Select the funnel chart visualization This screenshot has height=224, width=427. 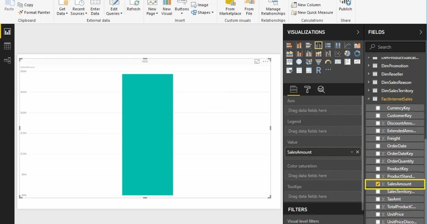coord(318,62)
